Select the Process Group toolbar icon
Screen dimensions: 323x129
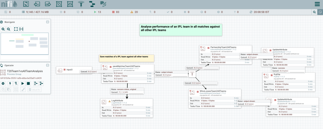pyautogui.click(x=59, y=4)
